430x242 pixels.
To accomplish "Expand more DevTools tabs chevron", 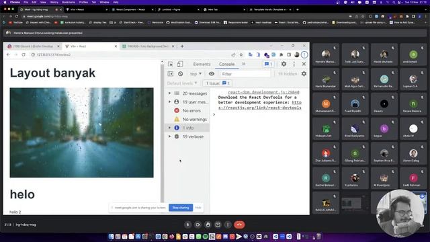I will pos(243,64).
